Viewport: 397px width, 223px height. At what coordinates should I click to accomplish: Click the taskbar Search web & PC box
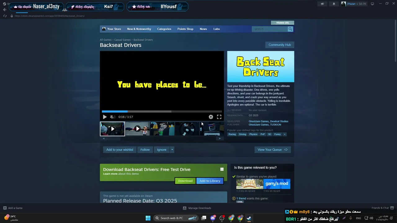[176, 218]
